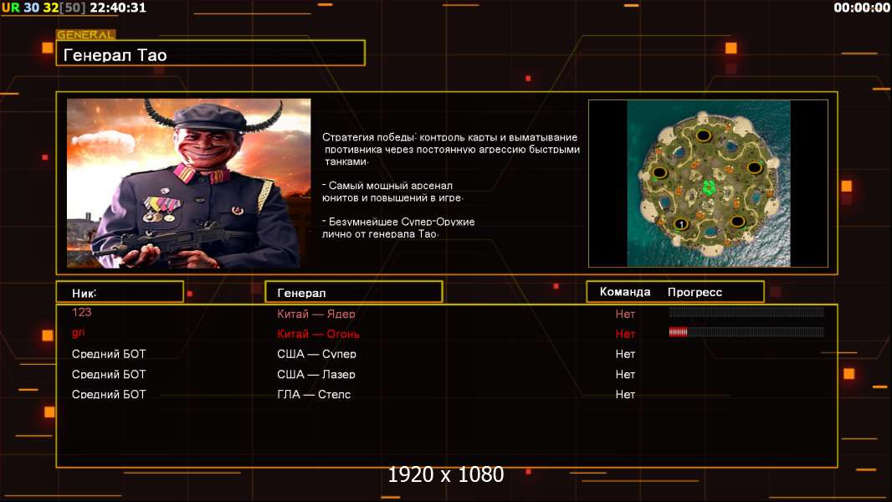Viewport: 892px width, 502px height.
Task: Click Китай — Ядер general entry
Action: click(316, 313)
